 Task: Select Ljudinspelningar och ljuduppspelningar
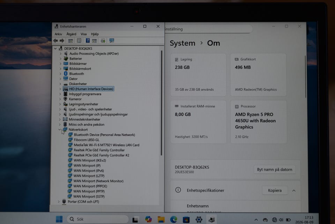click(98, 114)
